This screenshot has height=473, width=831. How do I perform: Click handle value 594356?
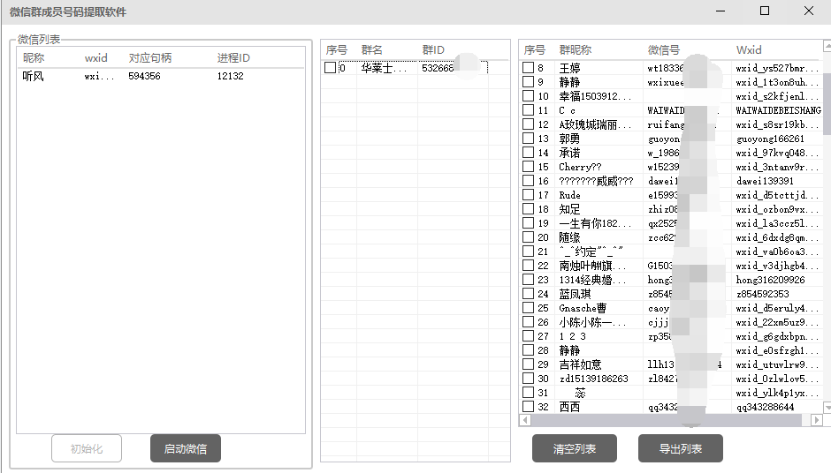tap(144, 76)
